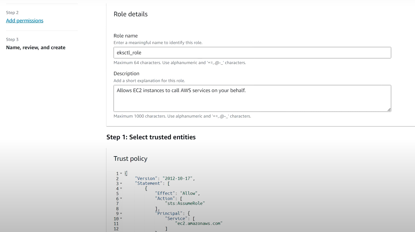Viewport: 415px width, 232px height.
Task: Click the Role details heading
Action: tap(130, 14)
